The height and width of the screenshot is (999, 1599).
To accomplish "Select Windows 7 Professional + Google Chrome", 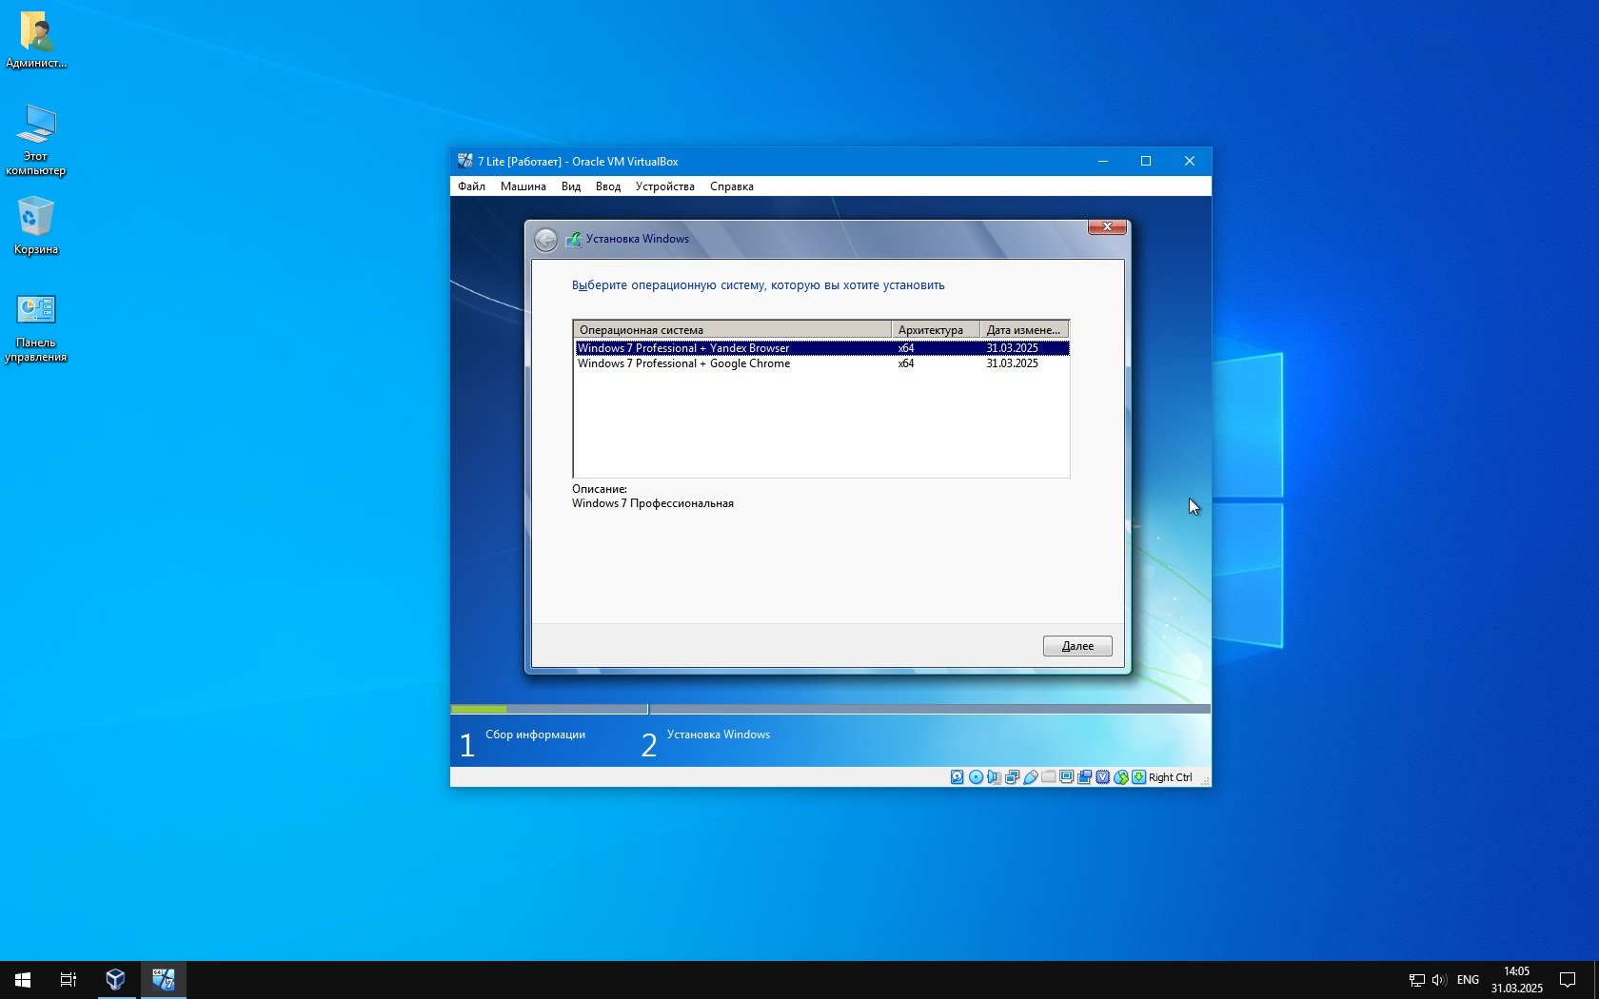I will tap(683, 363).
